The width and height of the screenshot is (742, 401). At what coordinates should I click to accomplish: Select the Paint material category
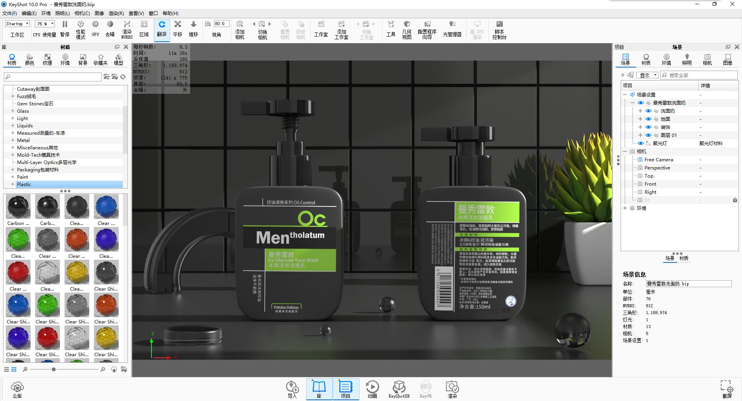22,177
